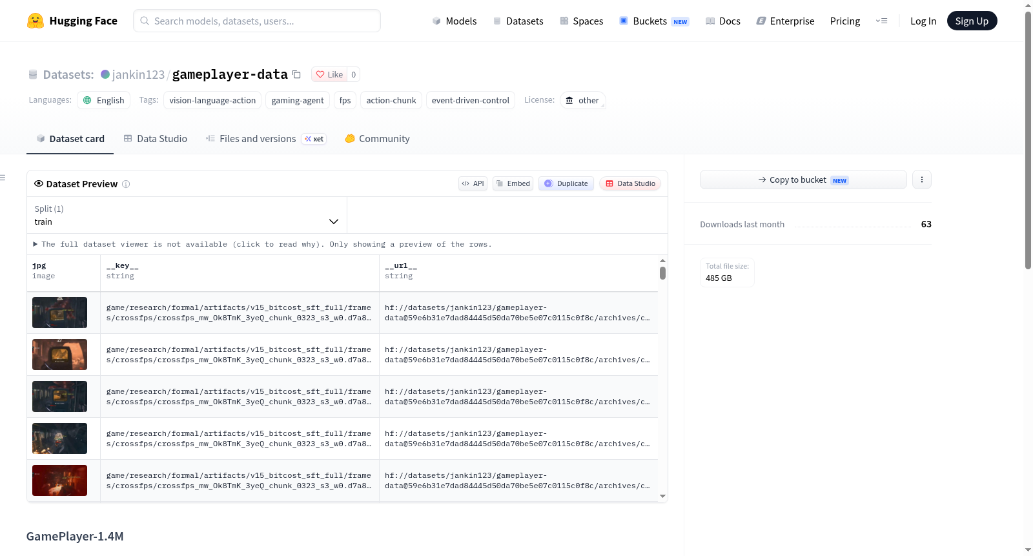Select the event-driven-control tag
This screenshot has width=1033, height=556.
point(471,100)
